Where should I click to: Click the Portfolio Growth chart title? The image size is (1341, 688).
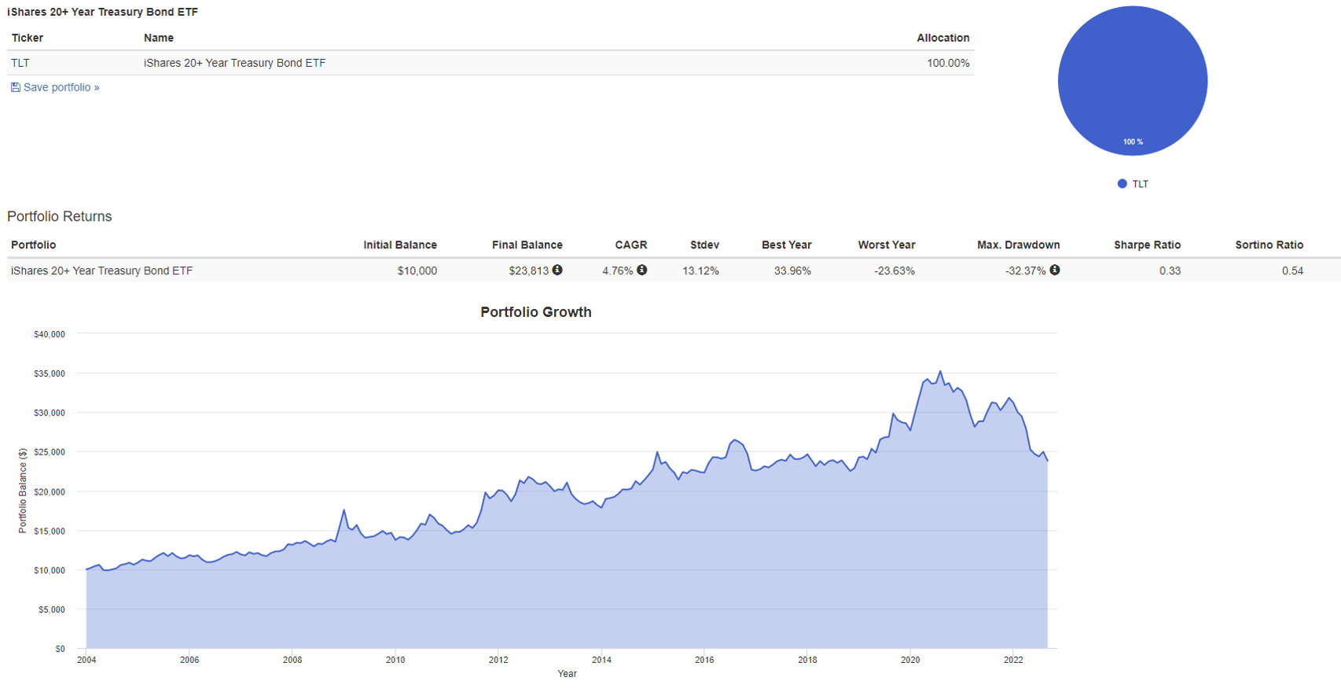click(536, 312)
